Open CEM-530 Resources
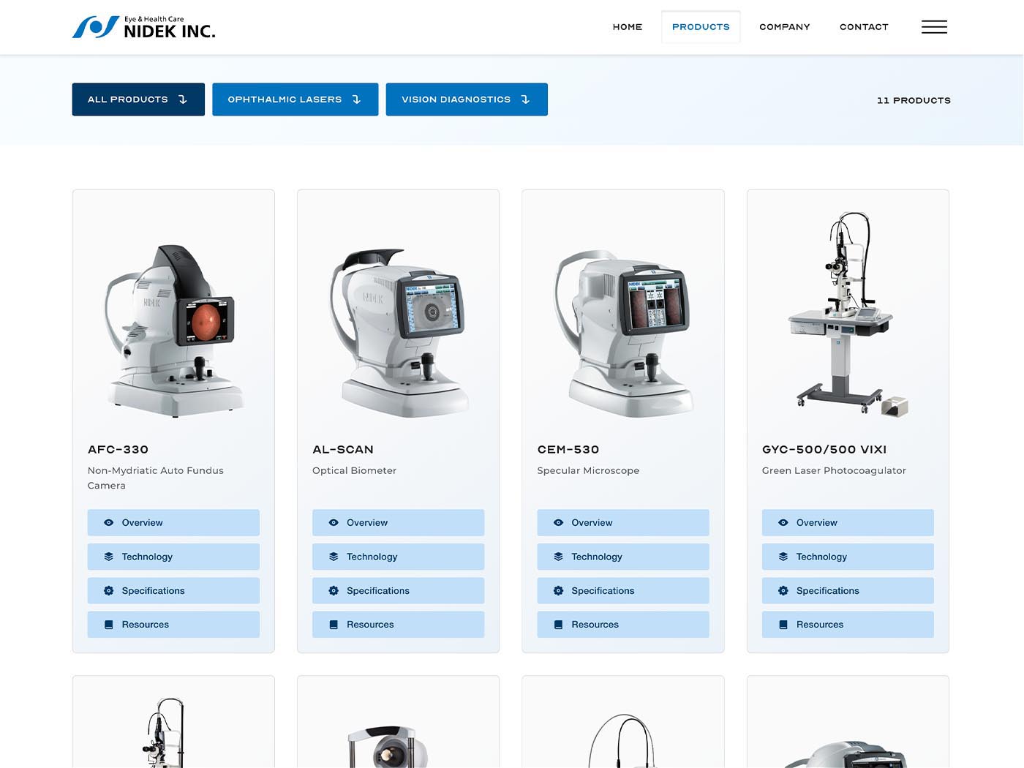This screenshot has width=1024, height=768. pyautogui.click(x=623, y=625)
